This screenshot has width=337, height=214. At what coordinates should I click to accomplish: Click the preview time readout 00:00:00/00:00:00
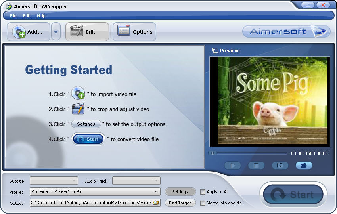pyautogui.click(x=309, y=153)
